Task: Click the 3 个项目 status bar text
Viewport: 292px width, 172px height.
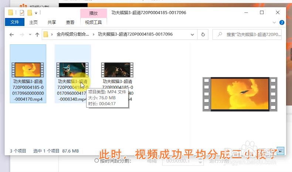Action: tap(18, 151)
